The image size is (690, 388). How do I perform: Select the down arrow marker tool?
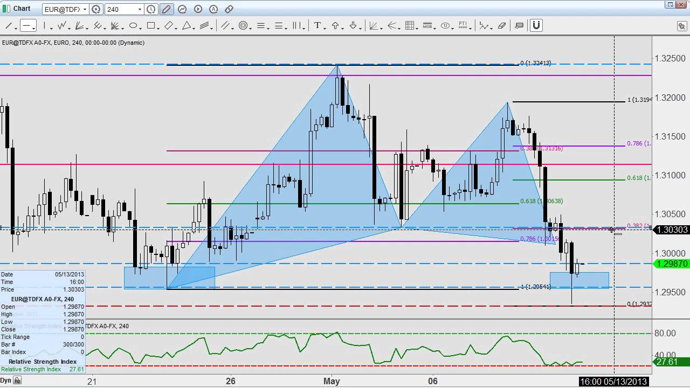click(353, 25)
